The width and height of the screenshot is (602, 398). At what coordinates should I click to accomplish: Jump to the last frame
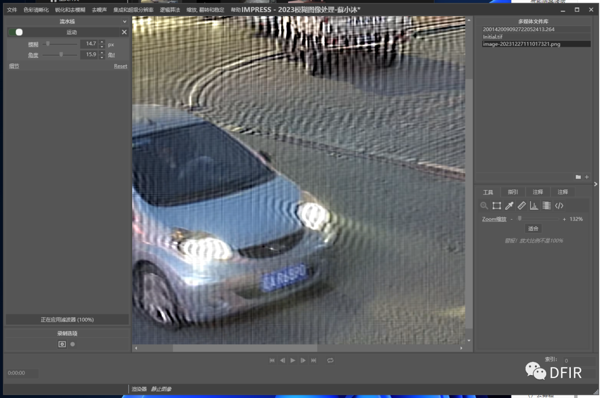[314, 361]
